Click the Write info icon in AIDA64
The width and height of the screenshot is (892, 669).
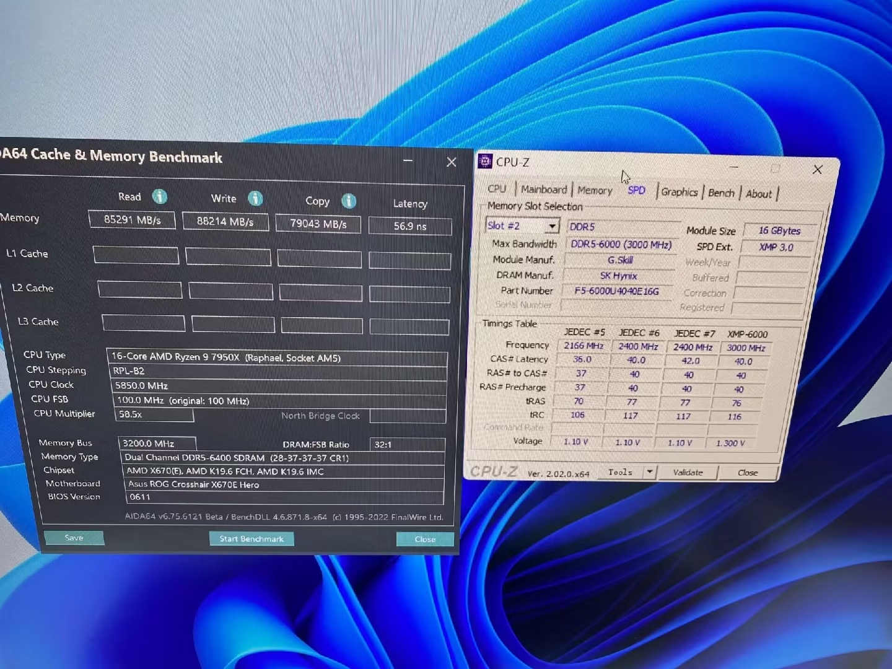coord(255,198)
